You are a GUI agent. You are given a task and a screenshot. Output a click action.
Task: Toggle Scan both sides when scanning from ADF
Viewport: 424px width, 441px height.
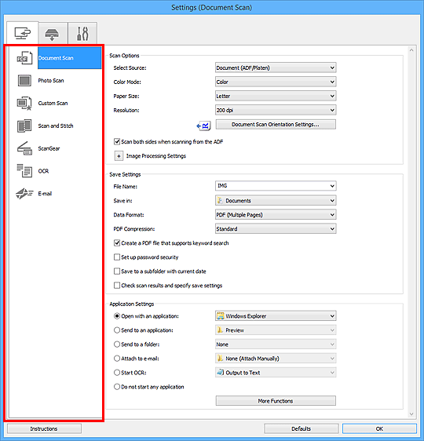pos(117,141)
